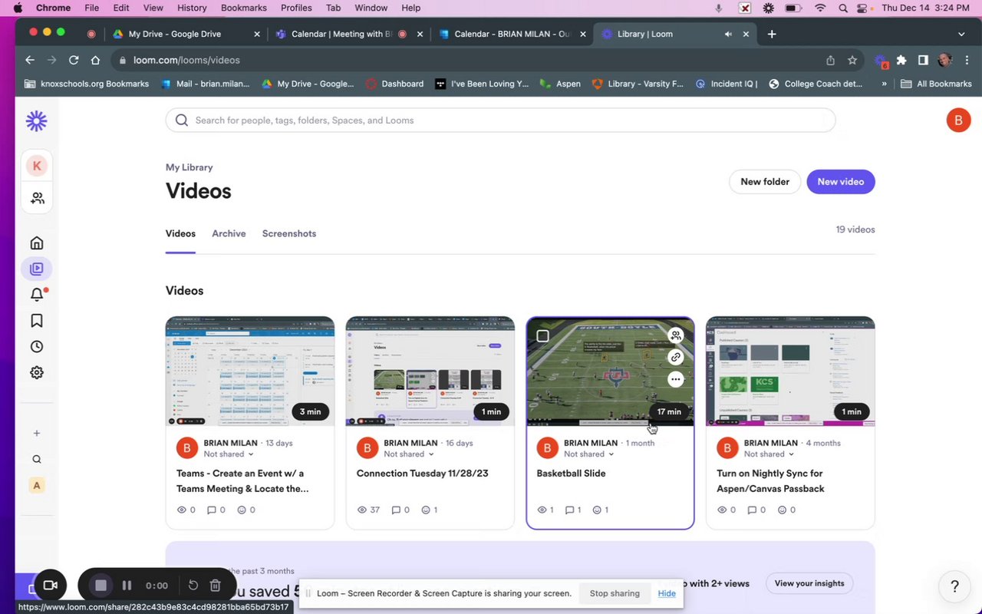982x614 pixels.
Task: Switch to the Screenshots tab
Action: tap(289, 233)
